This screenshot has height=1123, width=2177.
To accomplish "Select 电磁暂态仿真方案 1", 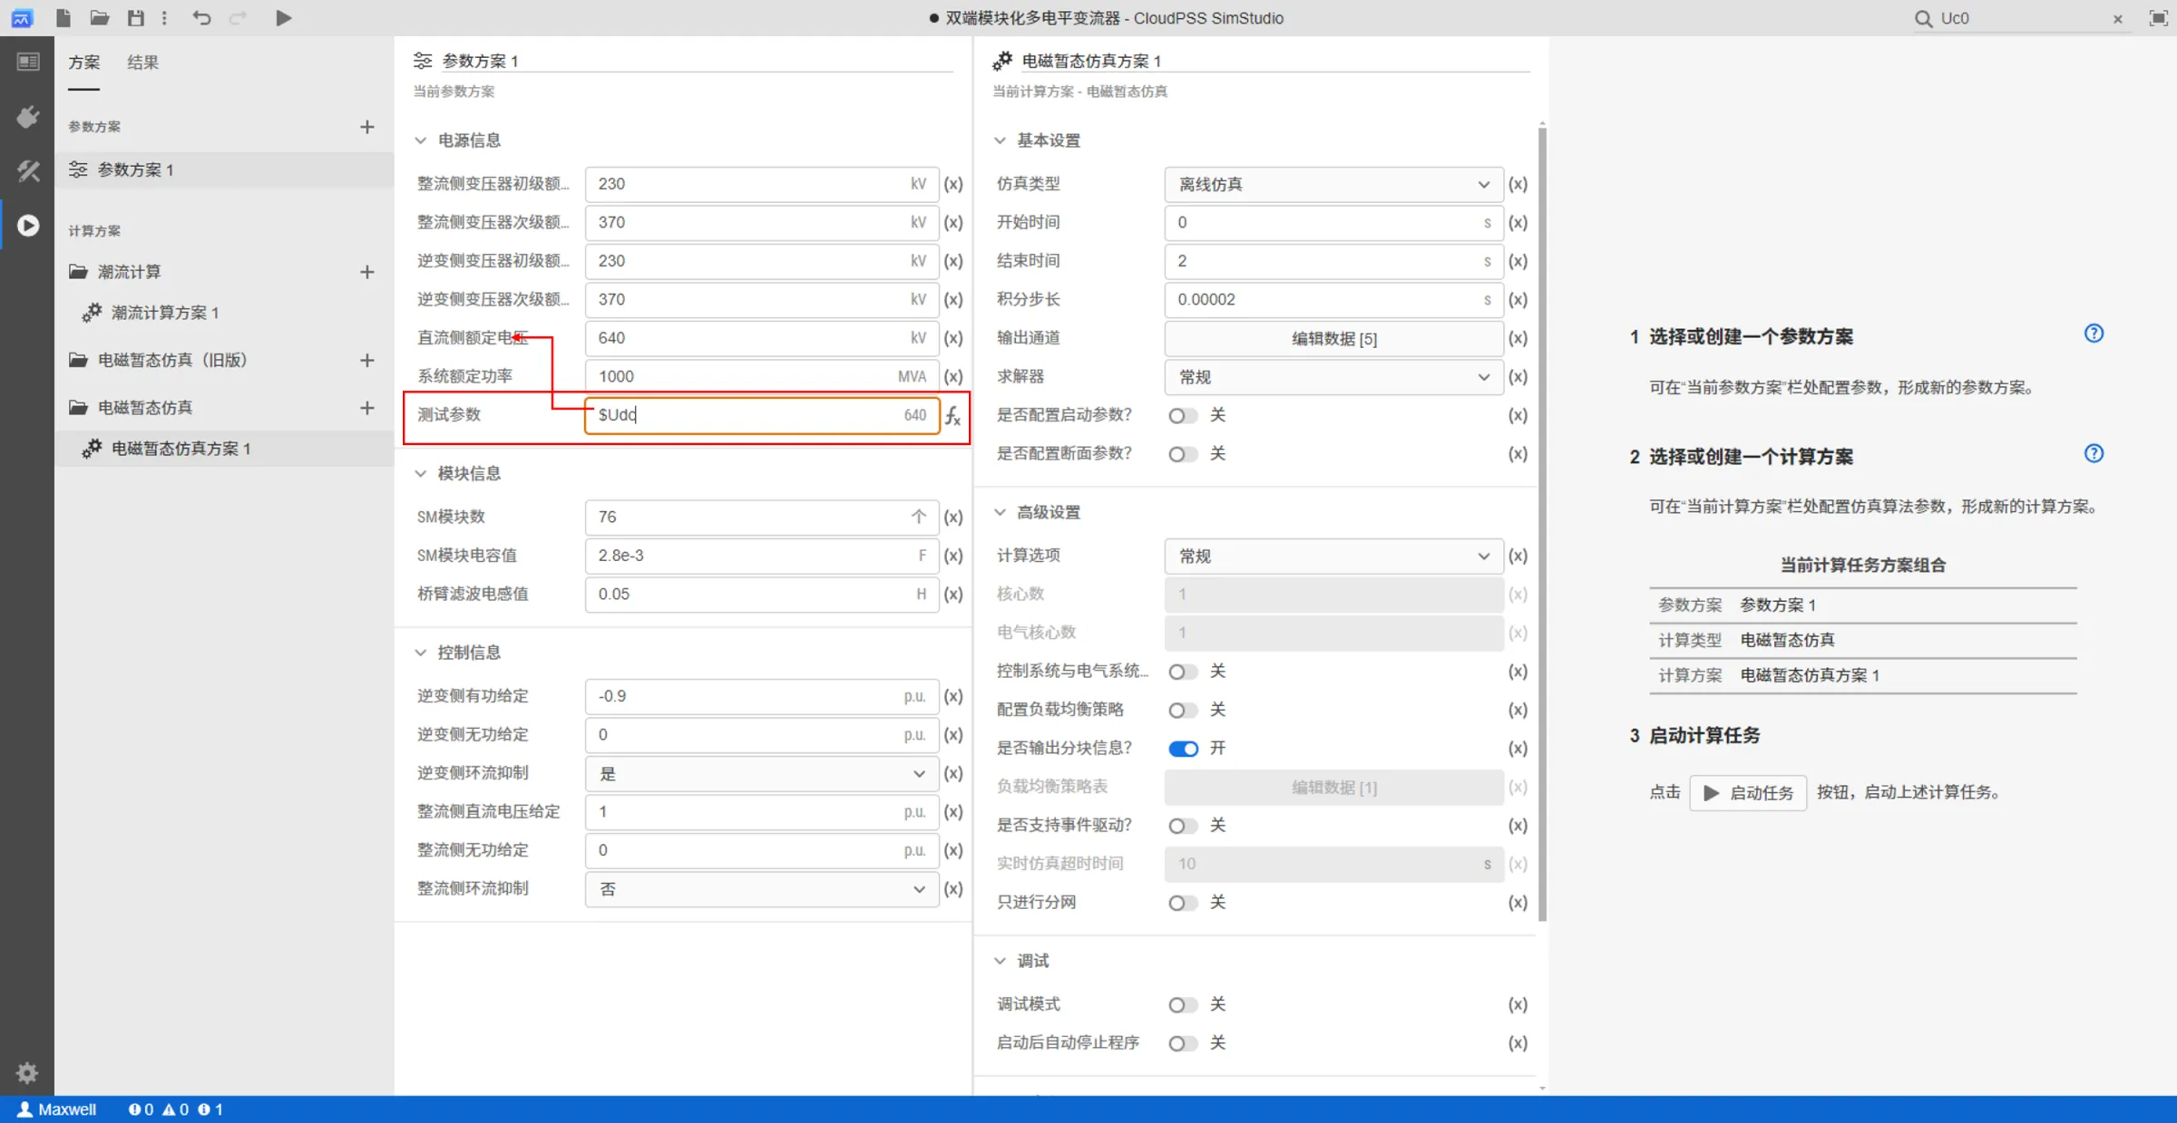I will coord(224,449).
